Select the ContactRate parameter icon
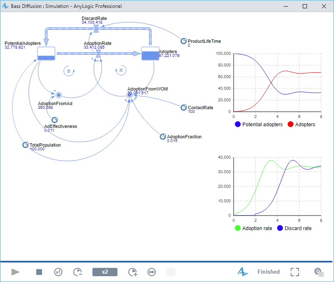 click(184, 108)
